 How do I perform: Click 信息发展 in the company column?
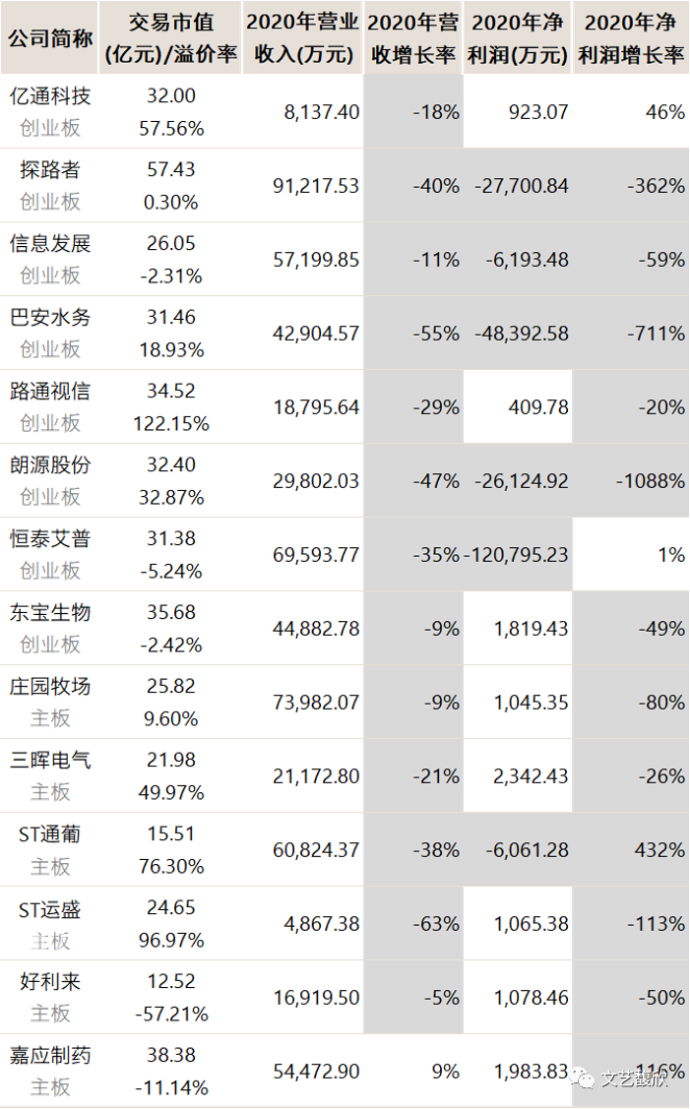[49, 243]
